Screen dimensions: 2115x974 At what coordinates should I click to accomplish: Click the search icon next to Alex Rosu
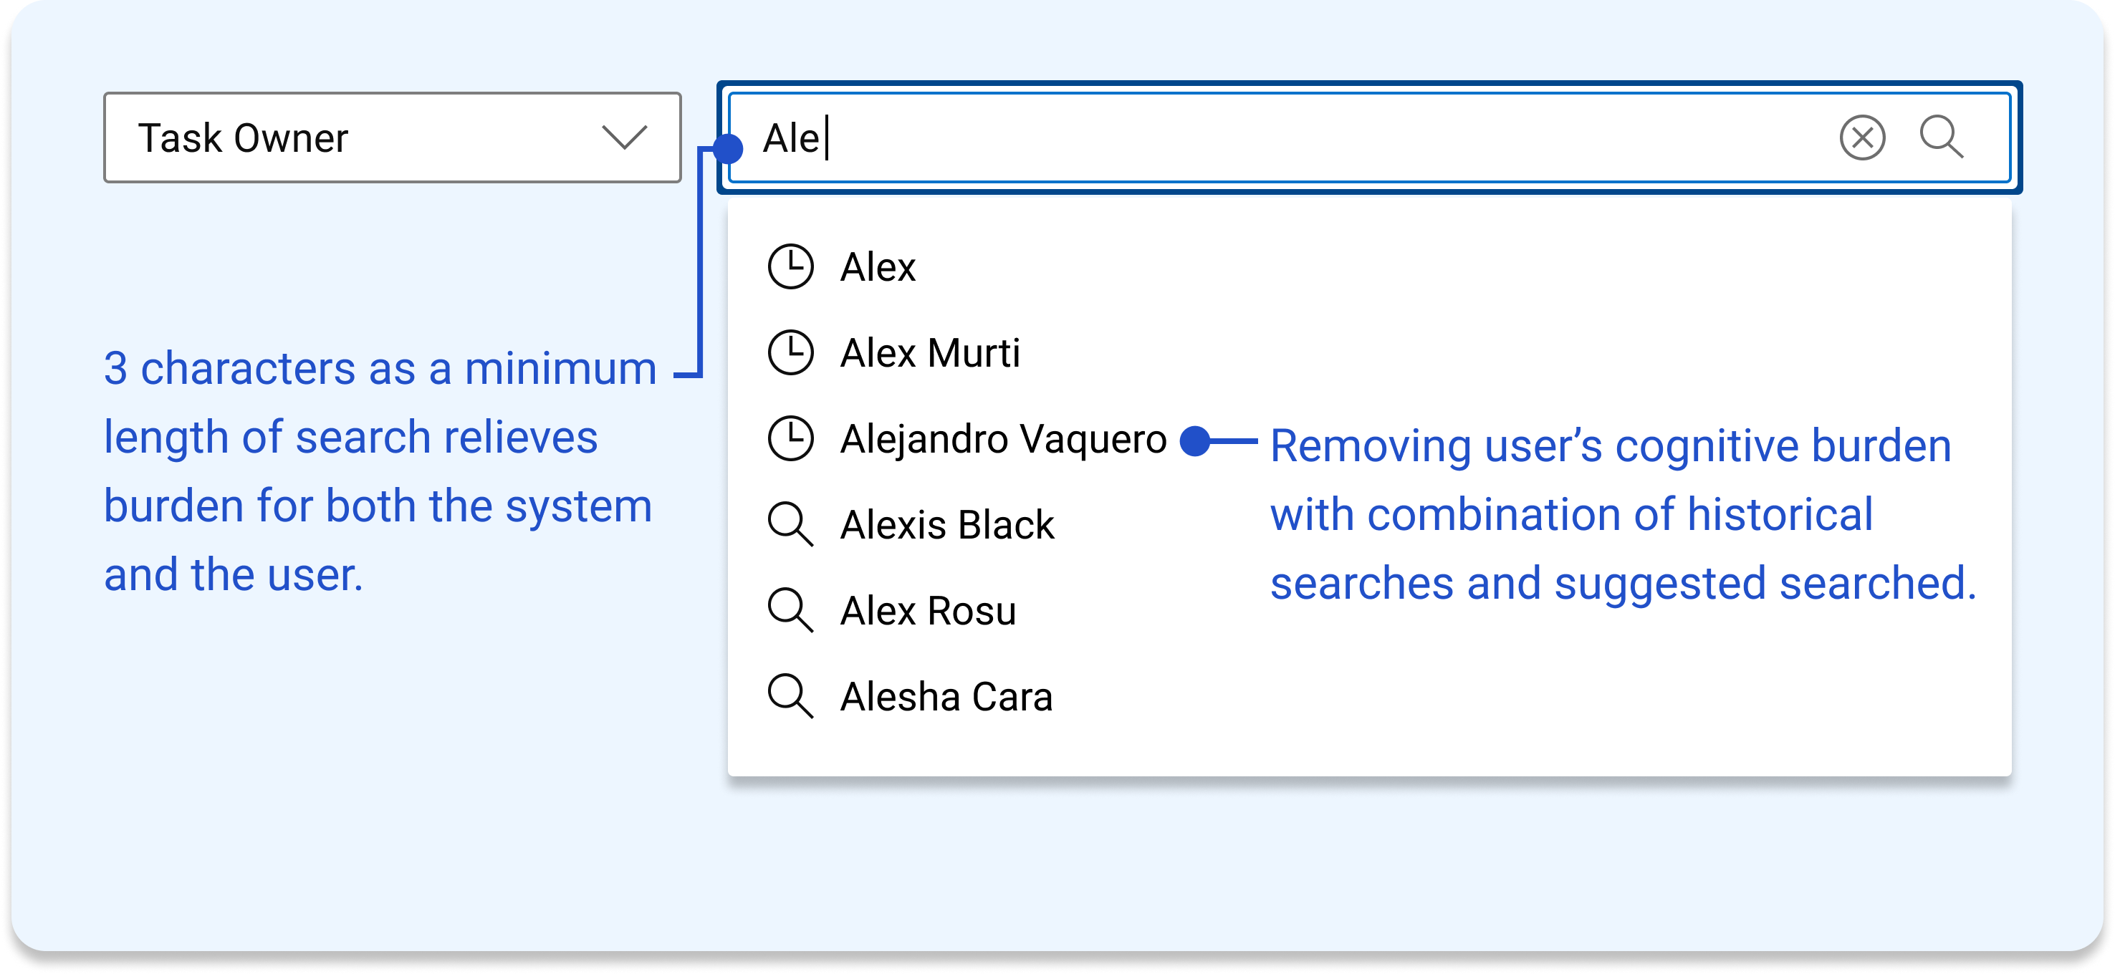point(790,610)
